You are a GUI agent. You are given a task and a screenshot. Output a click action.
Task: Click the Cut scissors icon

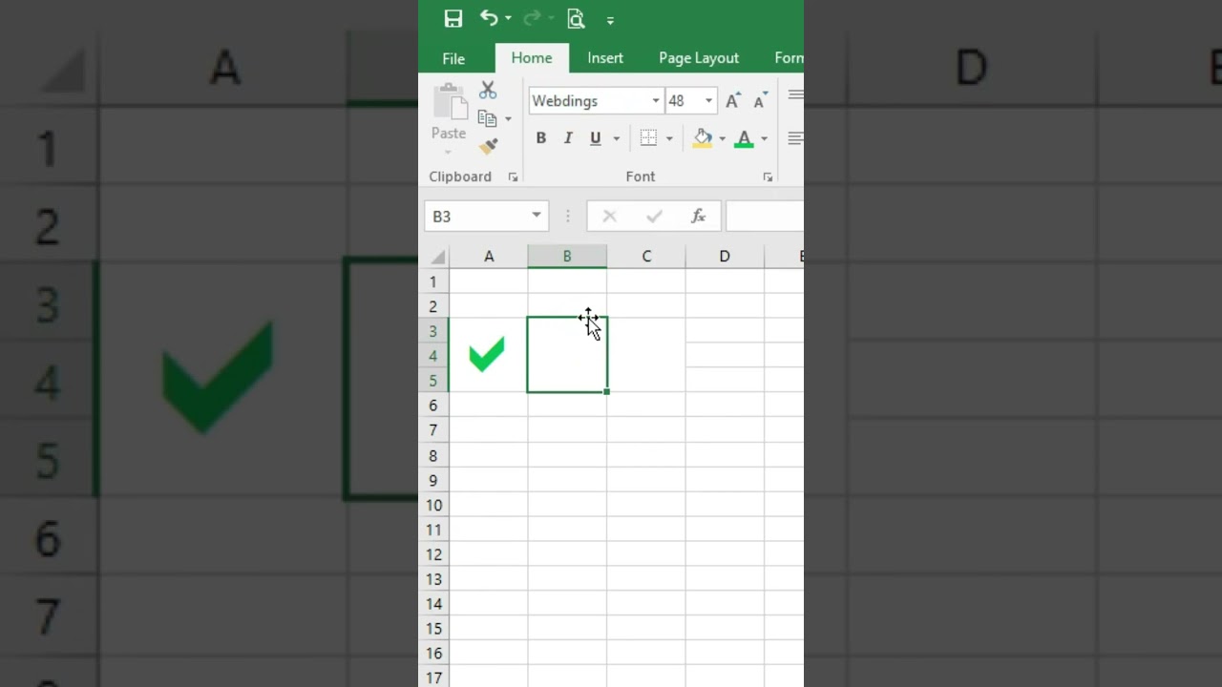pyautogui.click(x=488, y=90)
